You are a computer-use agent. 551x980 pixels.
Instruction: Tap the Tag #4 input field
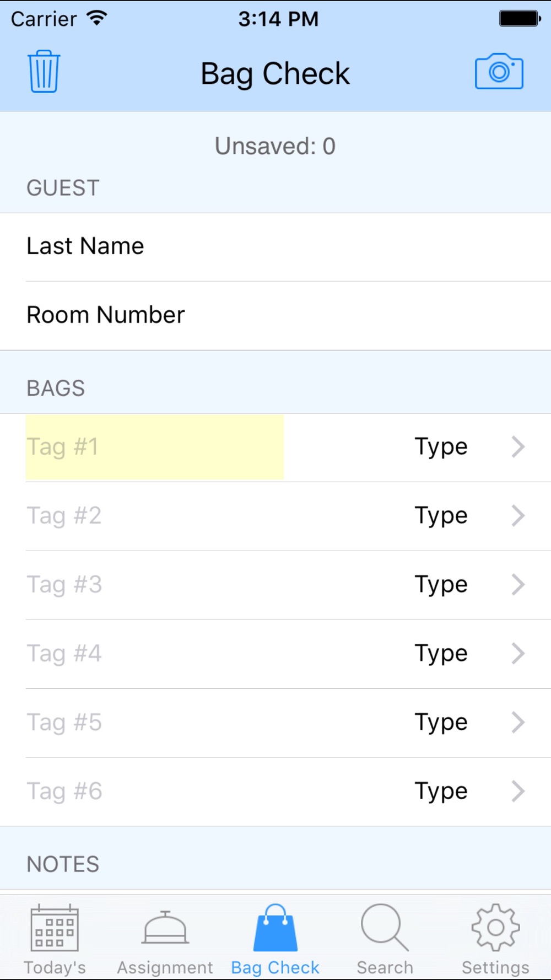tap(154, 654)
